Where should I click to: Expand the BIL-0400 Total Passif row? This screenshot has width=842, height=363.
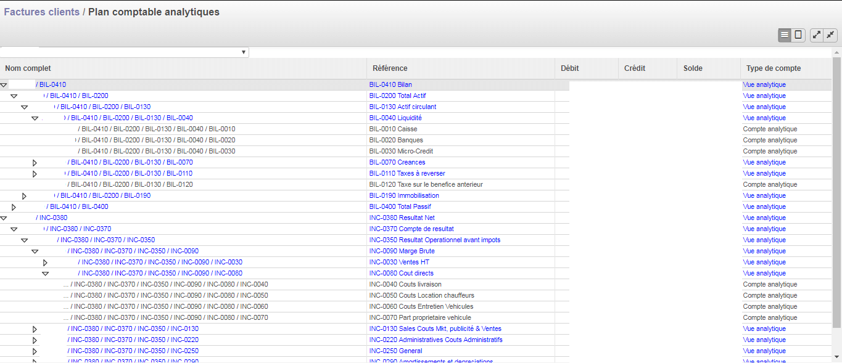[x=14, y=207]
